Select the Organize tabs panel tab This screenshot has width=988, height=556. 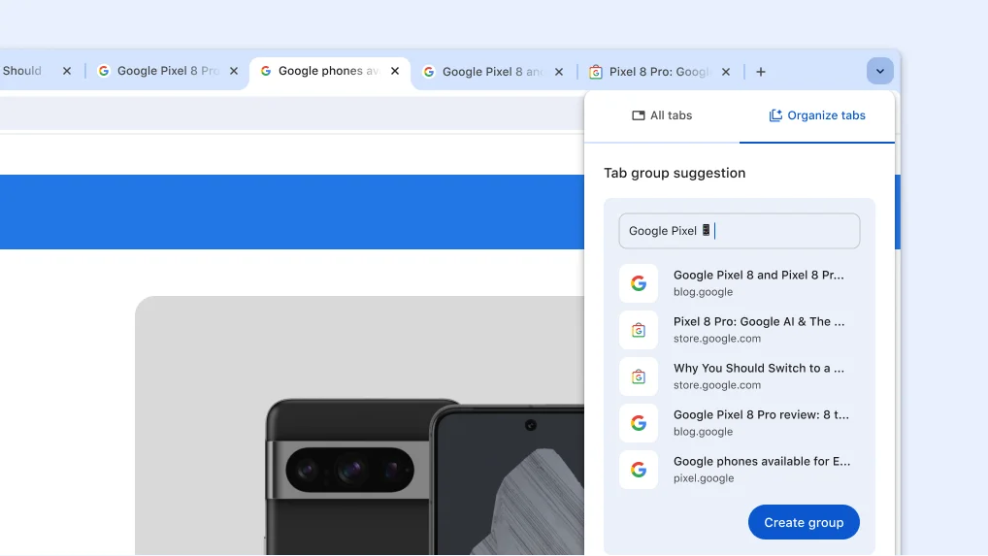pyautogui.click(x=817, y=115)
